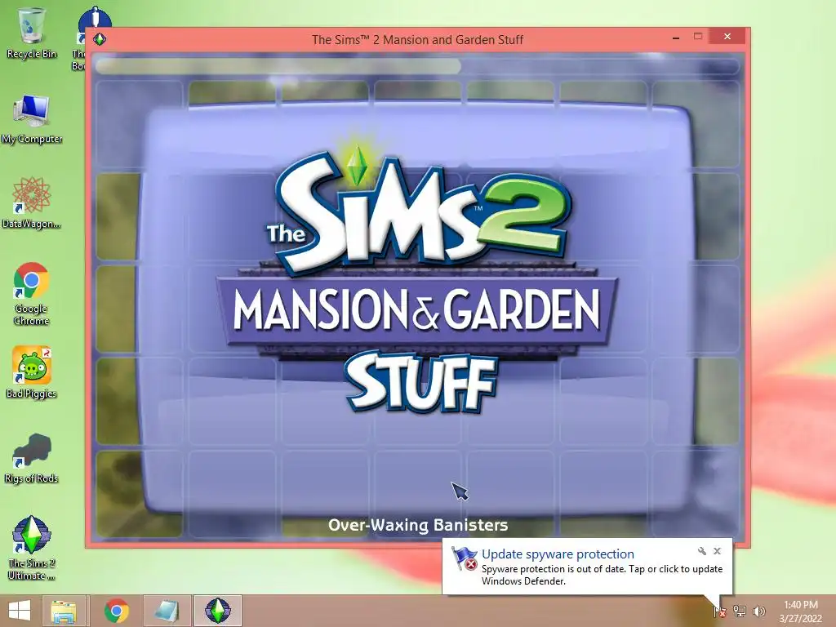Image resolution: width=836 pixels, height=627 pixels.
Task: Open the network tray icon
Action: [x=740, y=611]
